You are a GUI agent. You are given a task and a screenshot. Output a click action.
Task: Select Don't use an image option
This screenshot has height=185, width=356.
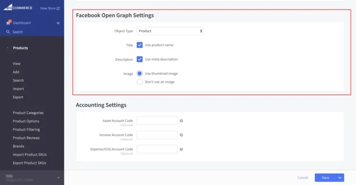pos(140,82)
